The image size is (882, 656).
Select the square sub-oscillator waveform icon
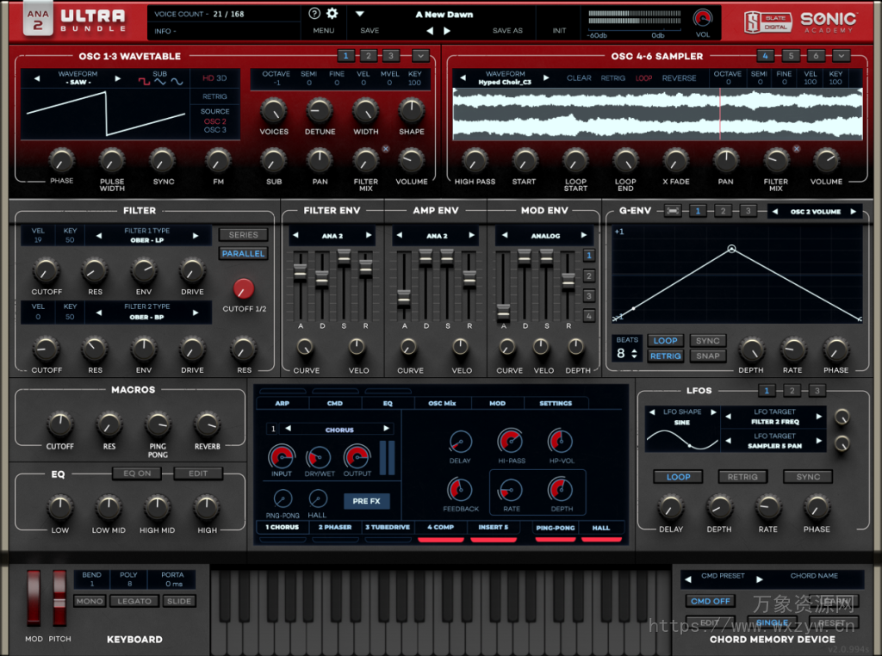point(144,81)
